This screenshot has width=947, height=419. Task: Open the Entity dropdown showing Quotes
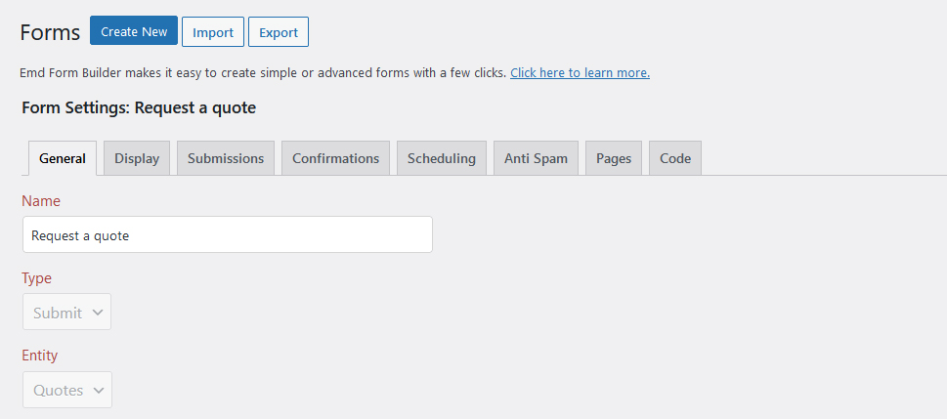point(67,390)
